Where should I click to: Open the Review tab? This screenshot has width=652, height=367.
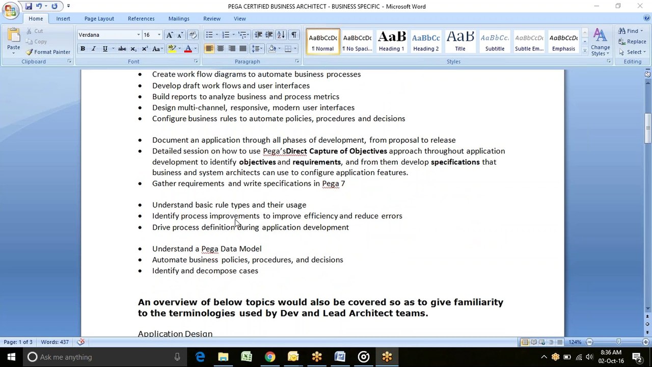212,19
